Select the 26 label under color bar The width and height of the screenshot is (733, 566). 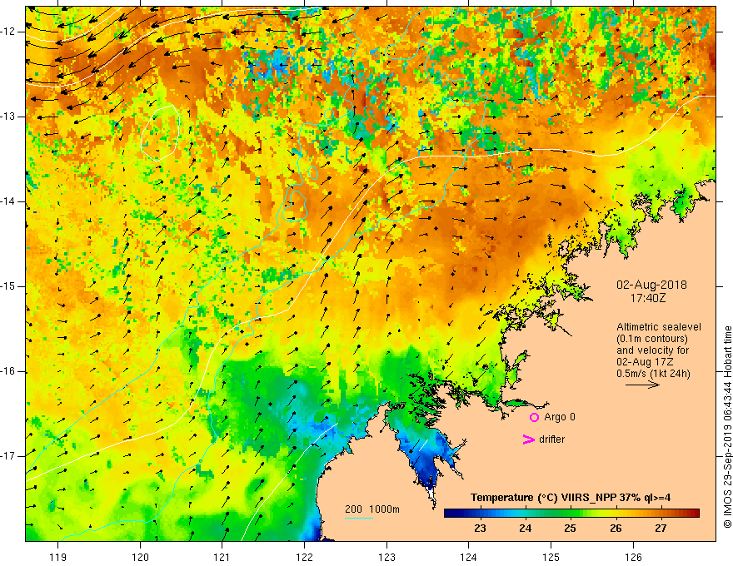[x=616, y=529]
